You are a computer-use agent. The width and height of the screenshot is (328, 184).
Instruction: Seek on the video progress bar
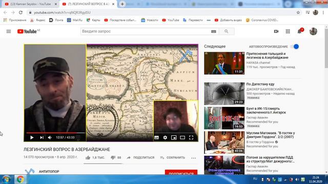56,133
